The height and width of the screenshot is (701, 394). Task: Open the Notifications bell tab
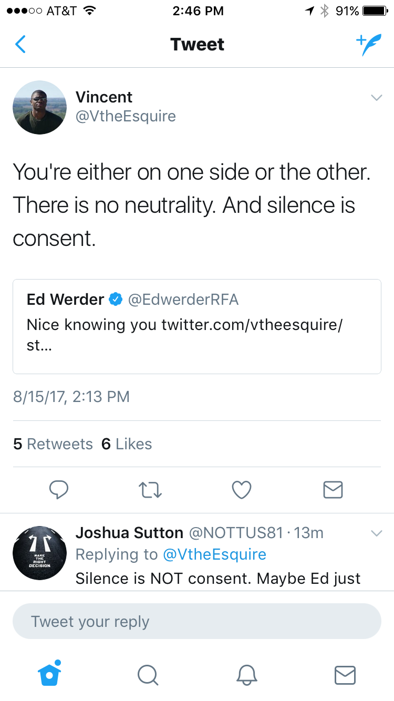click(246, 675)
